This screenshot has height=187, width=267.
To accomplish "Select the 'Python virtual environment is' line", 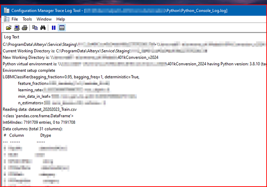I will point(135,64).
